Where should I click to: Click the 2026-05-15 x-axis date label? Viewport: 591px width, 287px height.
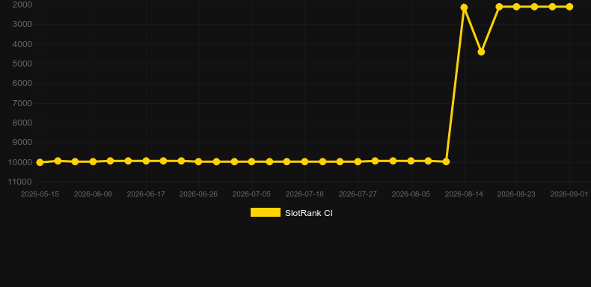coord(40,194)
